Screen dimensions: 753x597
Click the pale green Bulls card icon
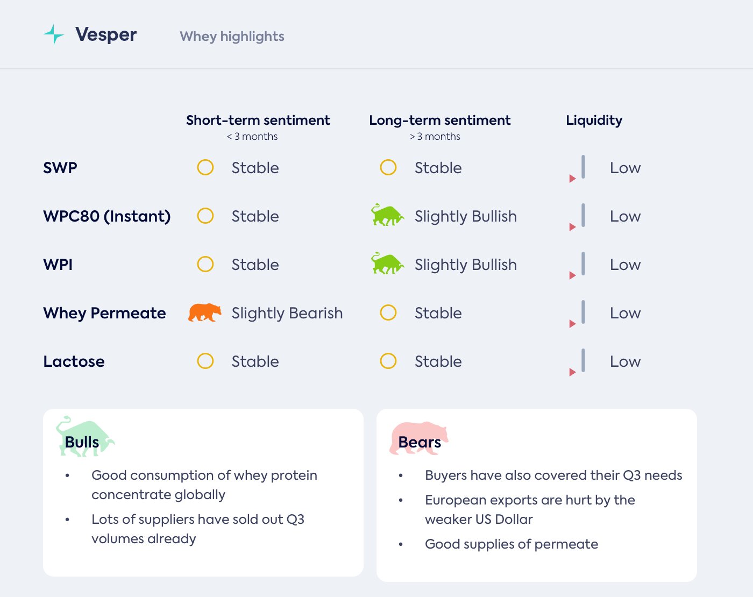click(x=85, y=437)
